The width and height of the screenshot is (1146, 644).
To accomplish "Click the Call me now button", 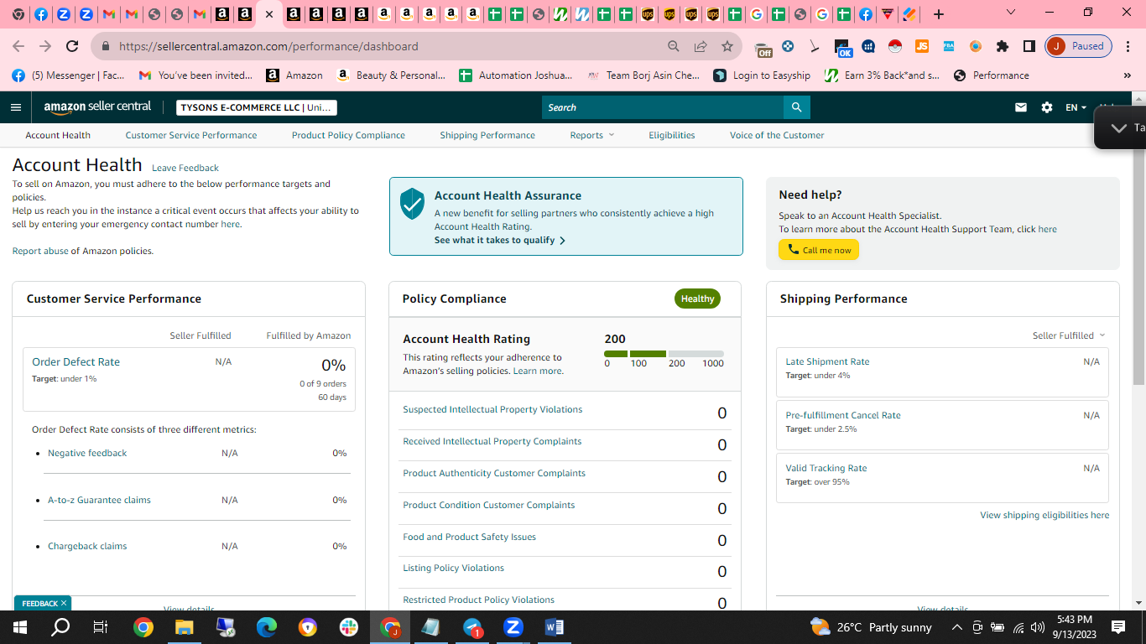I will pos(819,250).
